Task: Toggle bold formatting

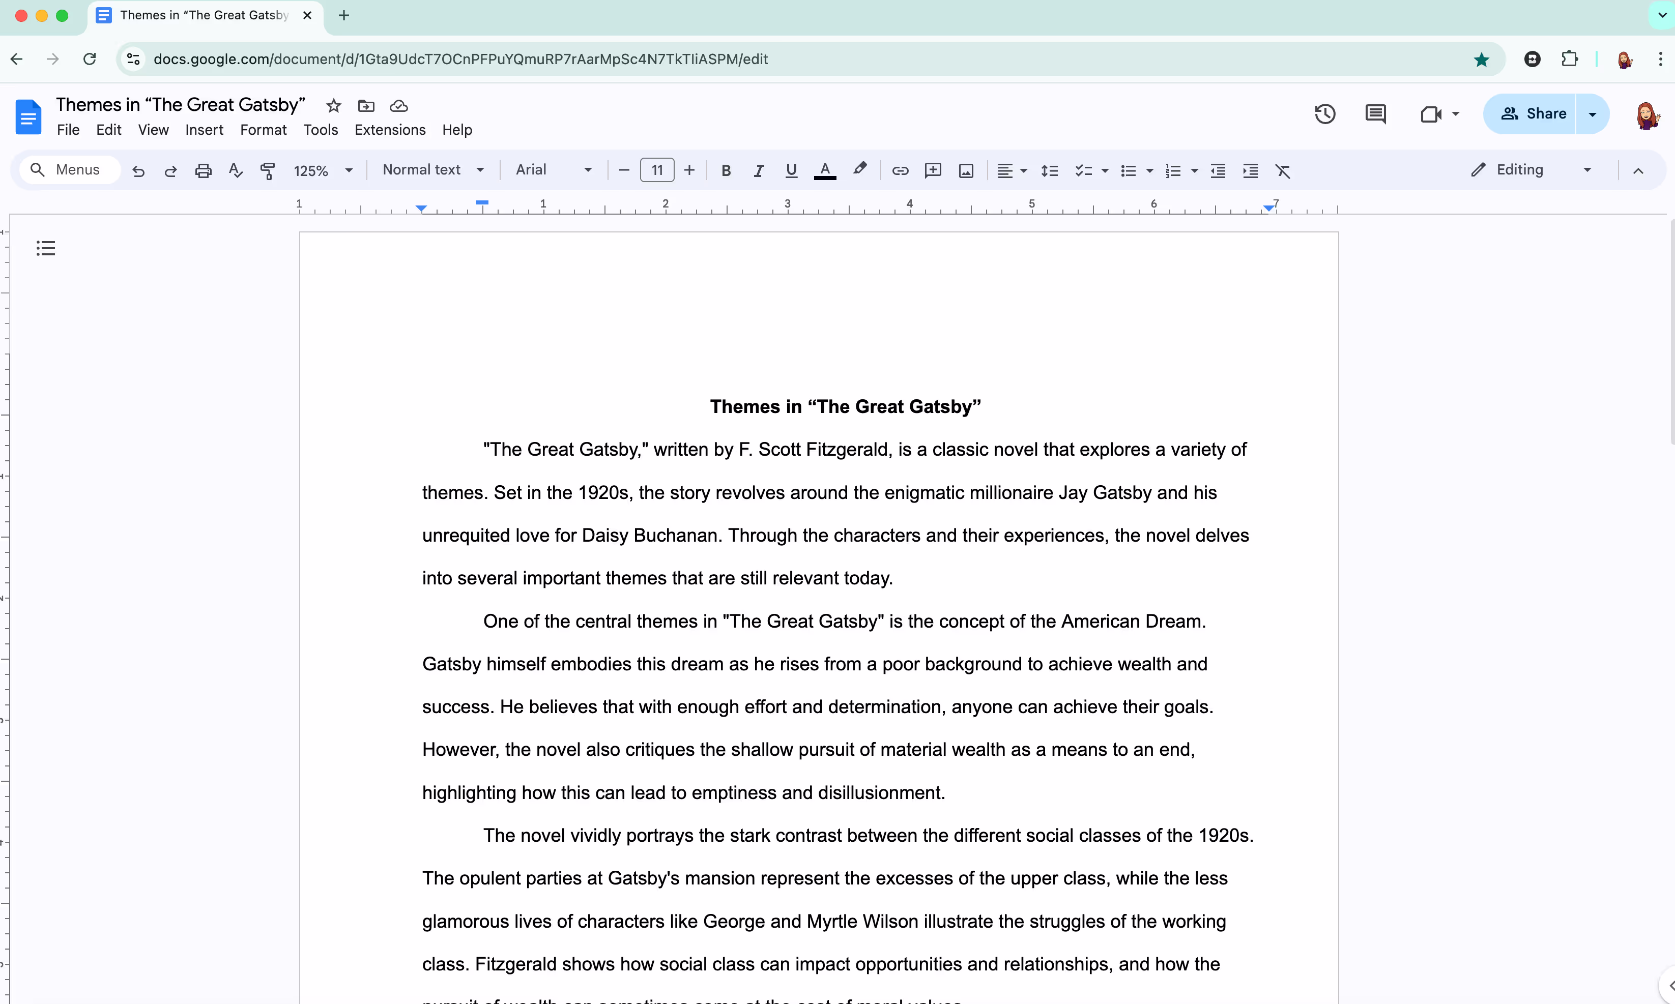Action: (x=726, y=170)
